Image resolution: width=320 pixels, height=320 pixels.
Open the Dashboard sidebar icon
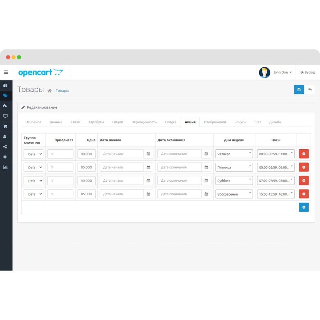[5, 85]
